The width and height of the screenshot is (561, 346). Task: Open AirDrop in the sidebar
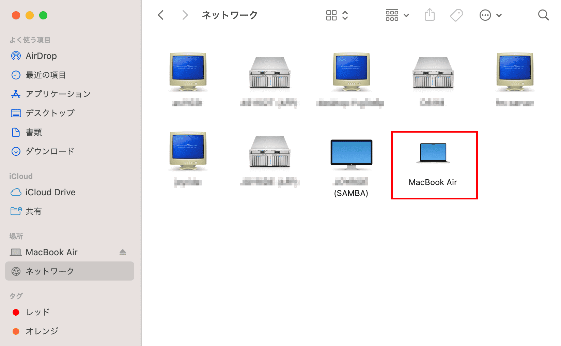point(69,56)
